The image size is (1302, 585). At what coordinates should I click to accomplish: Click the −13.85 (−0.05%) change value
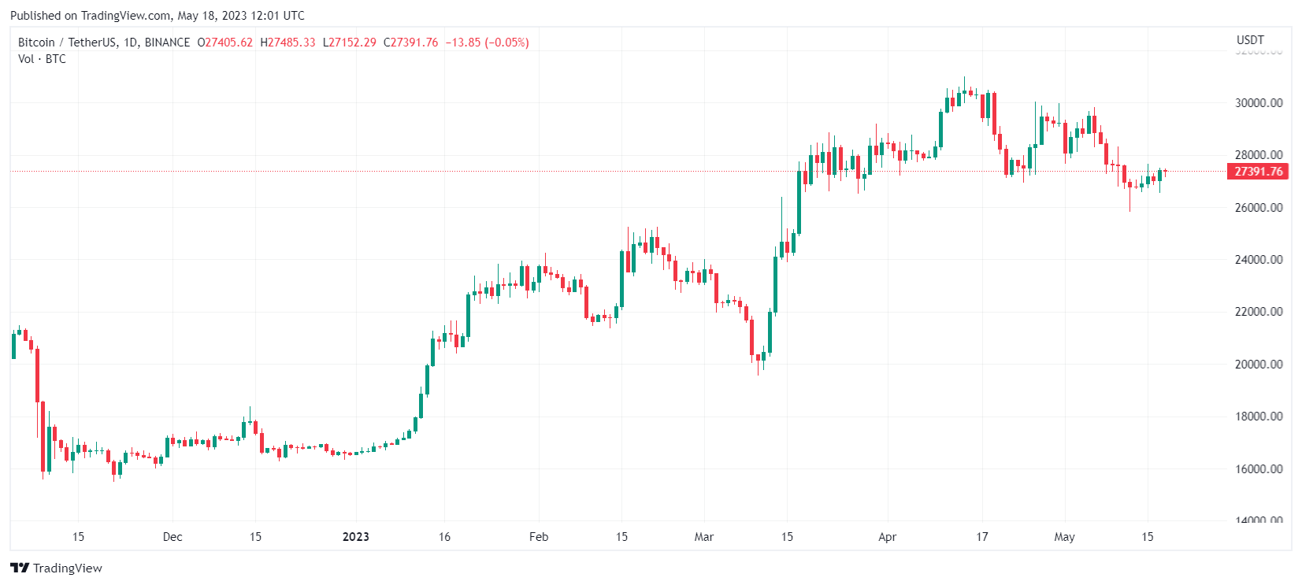[x=487, y=43]
